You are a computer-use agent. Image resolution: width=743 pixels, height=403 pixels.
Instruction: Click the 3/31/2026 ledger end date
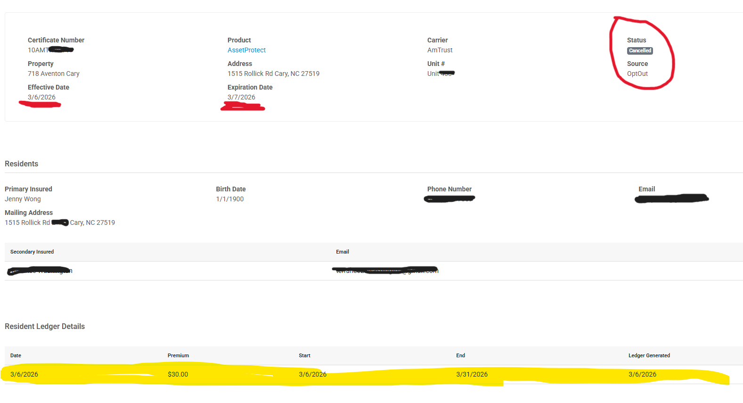pos(472,374)
